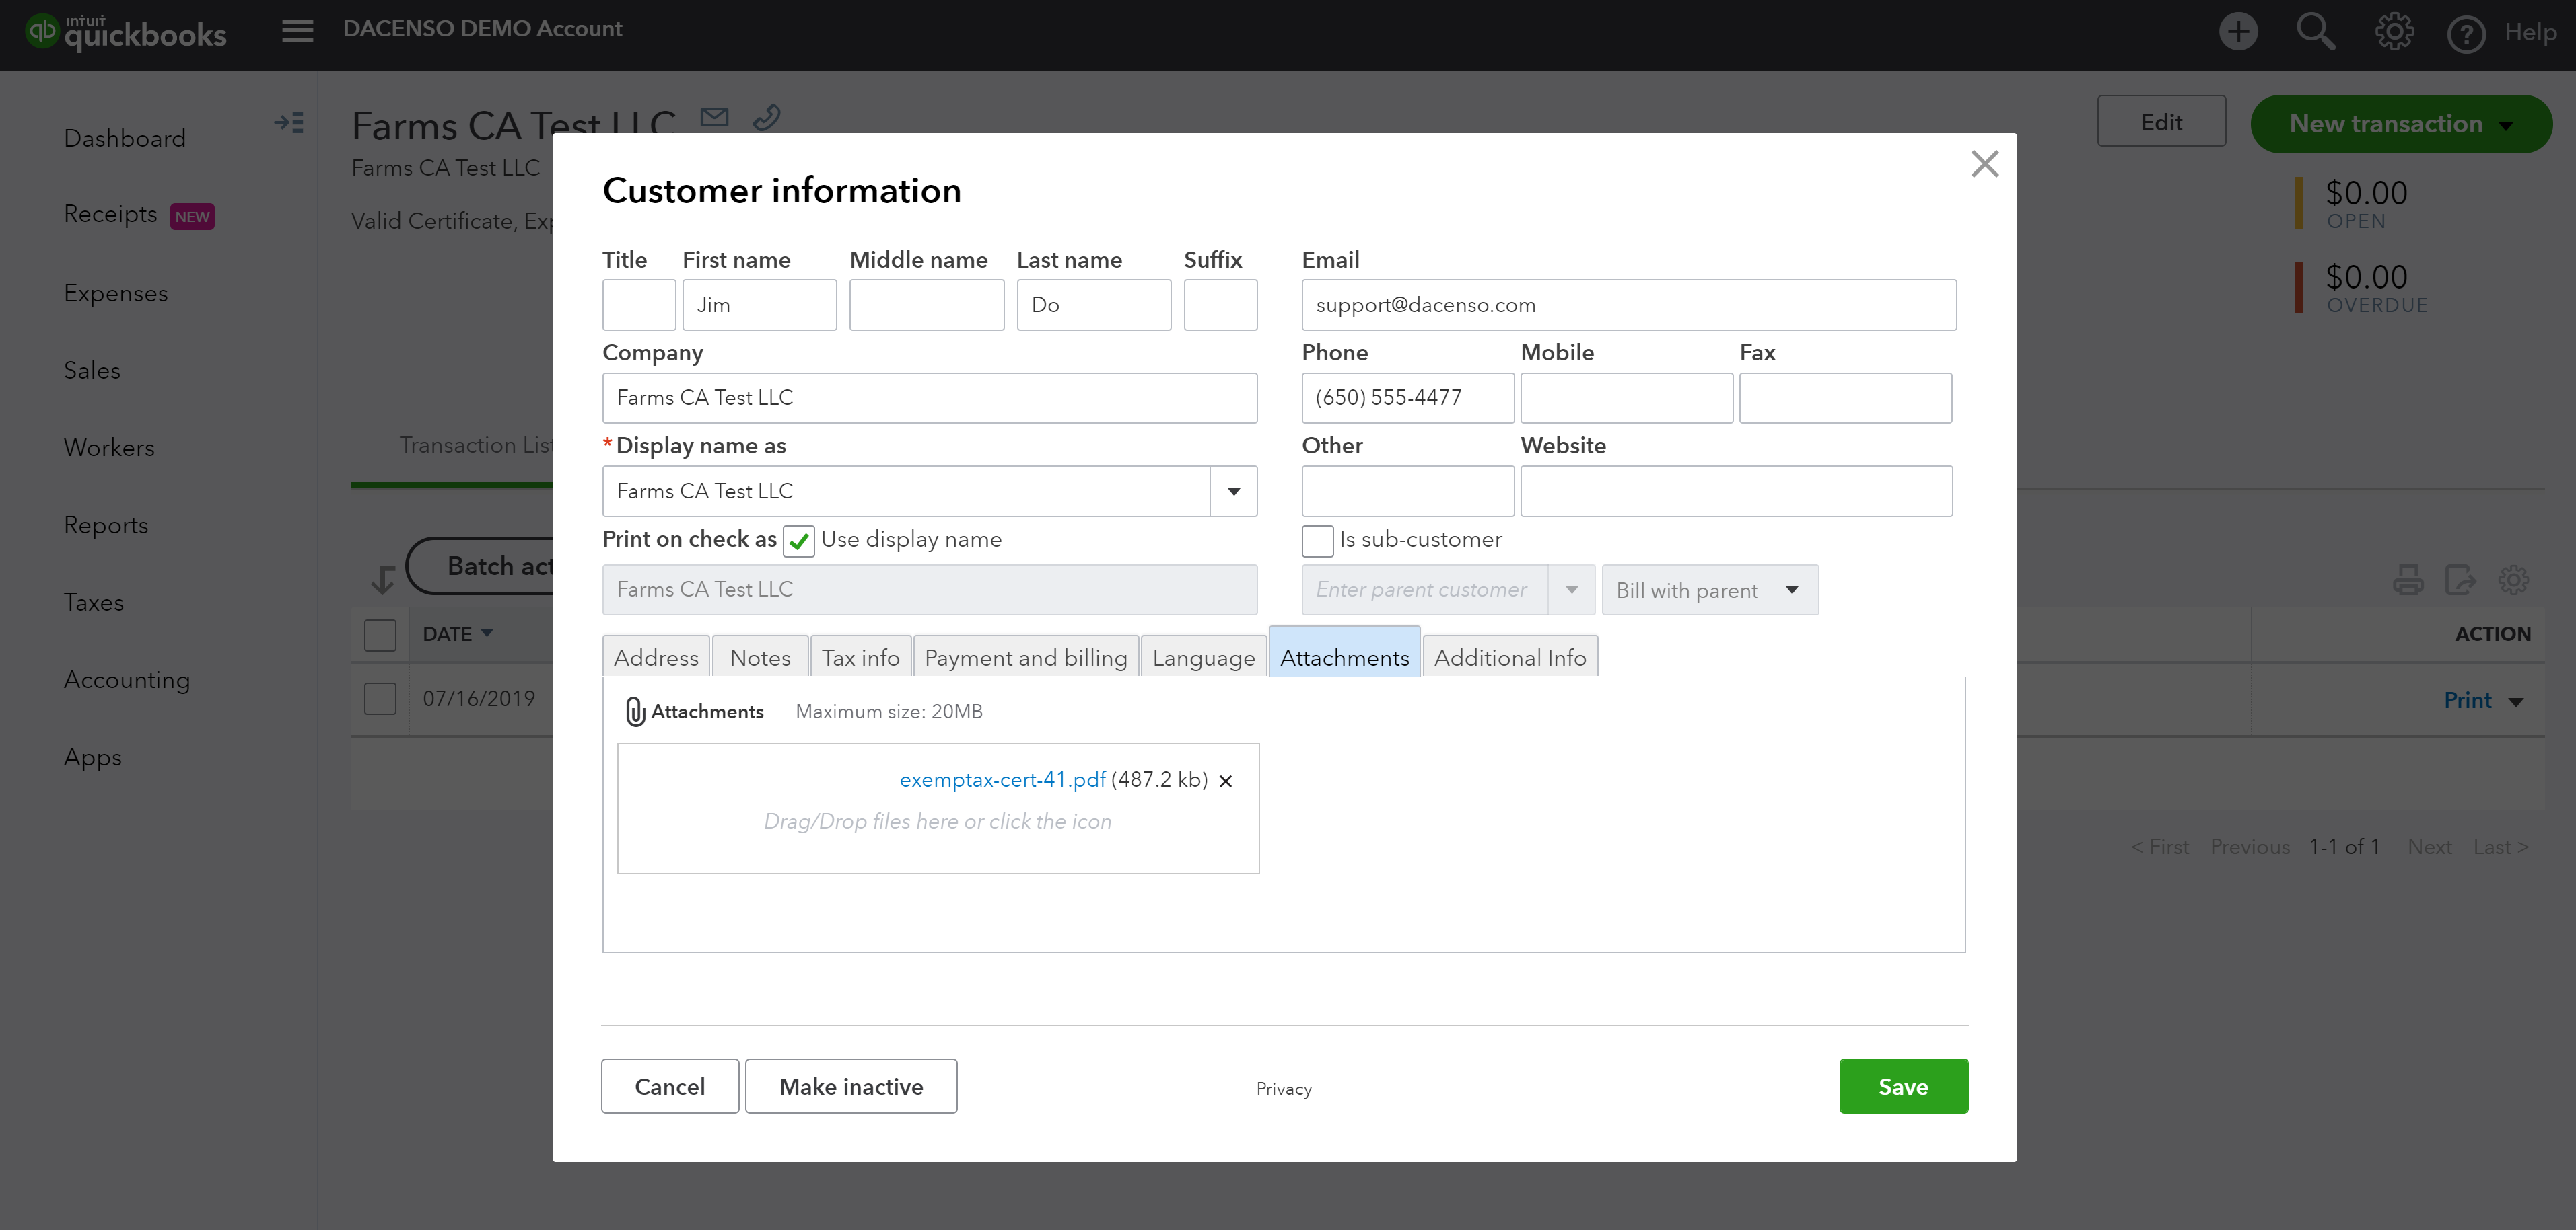Click the export icon above the table
Viewport: 2576px width, 1230px height.
pos(2460,580)
